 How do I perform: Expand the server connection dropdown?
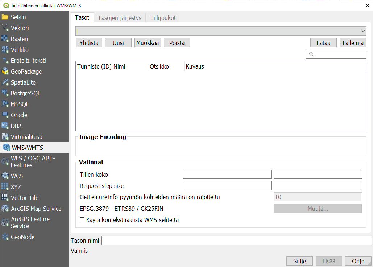pos(221,31)
